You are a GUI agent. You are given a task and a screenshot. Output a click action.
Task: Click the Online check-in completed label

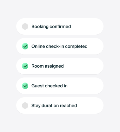click(59, 46)
